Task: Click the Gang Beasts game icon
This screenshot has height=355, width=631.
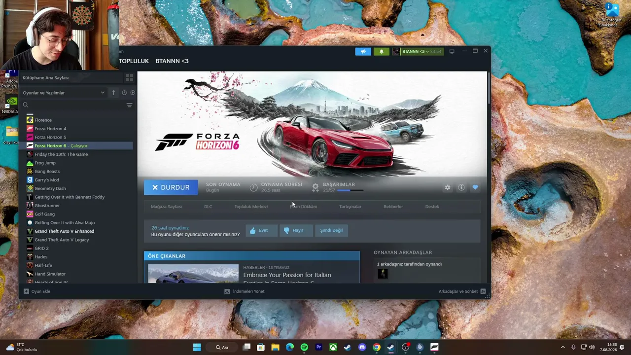Action: (x=30, y=171)
